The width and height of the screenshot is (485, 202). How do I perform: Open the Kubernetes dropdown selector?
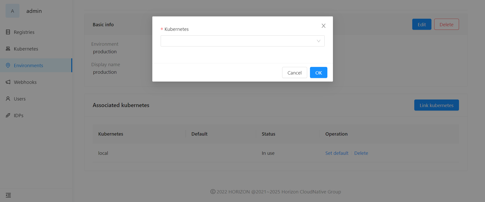coord(243,41)
